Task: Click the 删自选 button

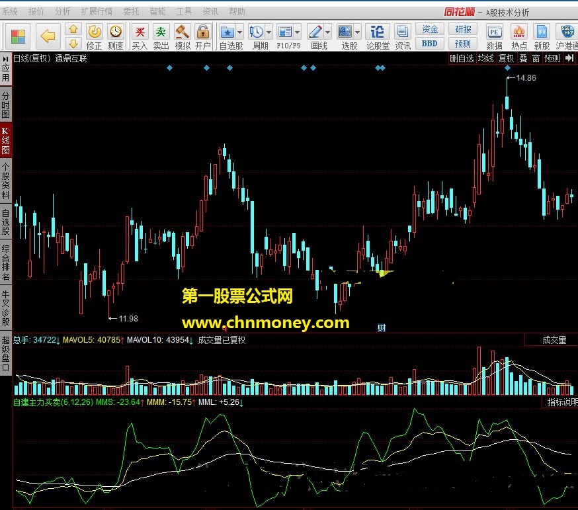Action: pos(462,58)
